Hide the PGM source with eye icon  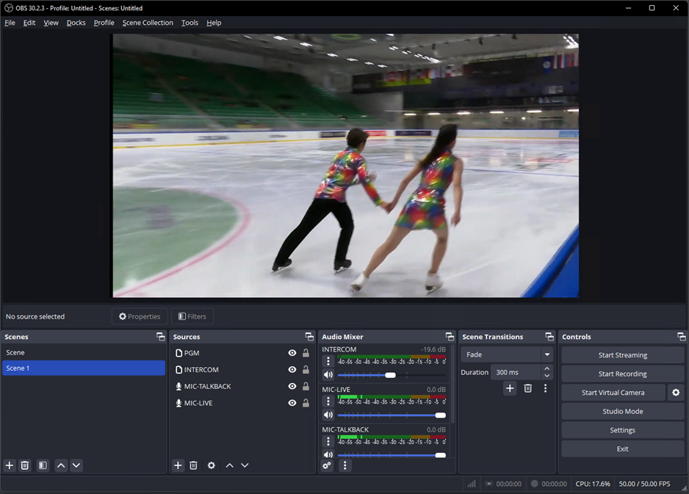[x=292, y=353]
